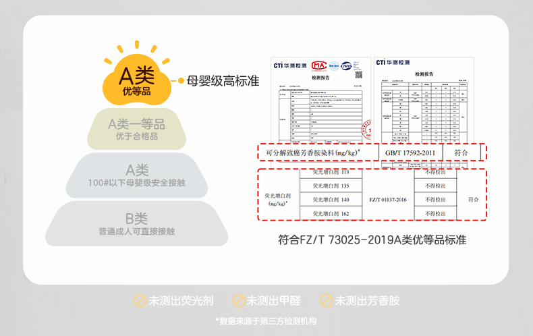The height and width of the screenshot is (336, 533).
Task: Click the GB/T 17592-2011 standard cell
Action: [410, 152]
